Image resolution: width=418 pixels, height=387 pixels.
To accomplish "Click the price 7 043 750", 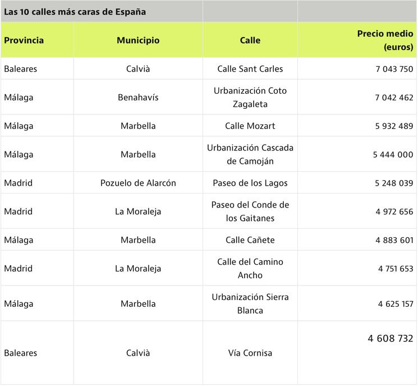I will [x=394, y=69].
